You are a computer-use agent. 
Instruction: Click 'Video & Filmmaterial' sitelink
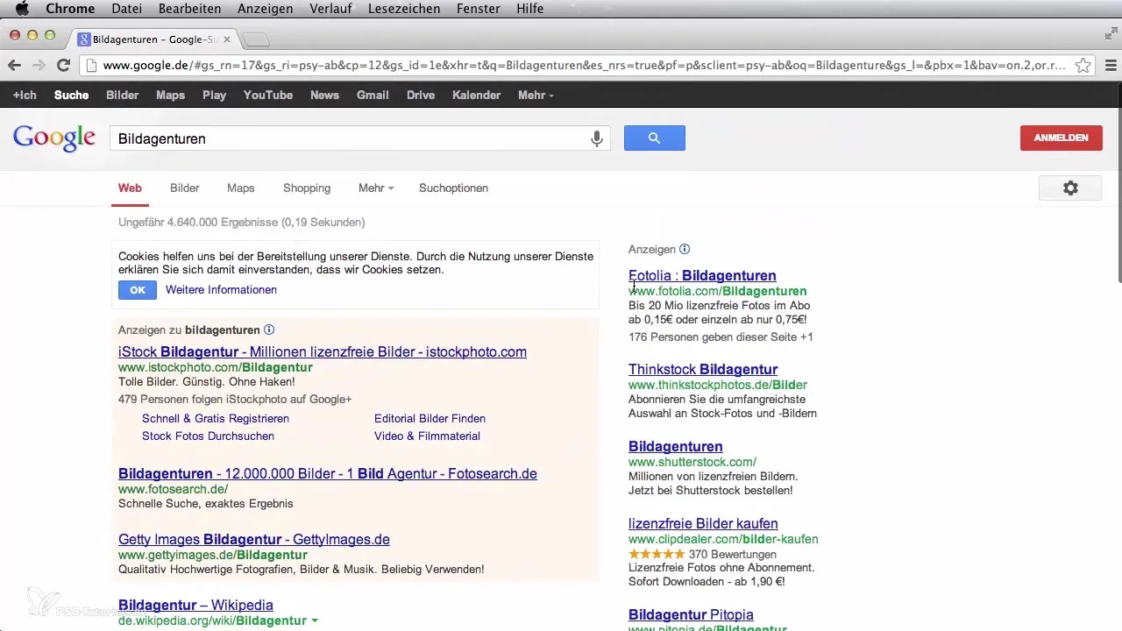coord(427,436)
